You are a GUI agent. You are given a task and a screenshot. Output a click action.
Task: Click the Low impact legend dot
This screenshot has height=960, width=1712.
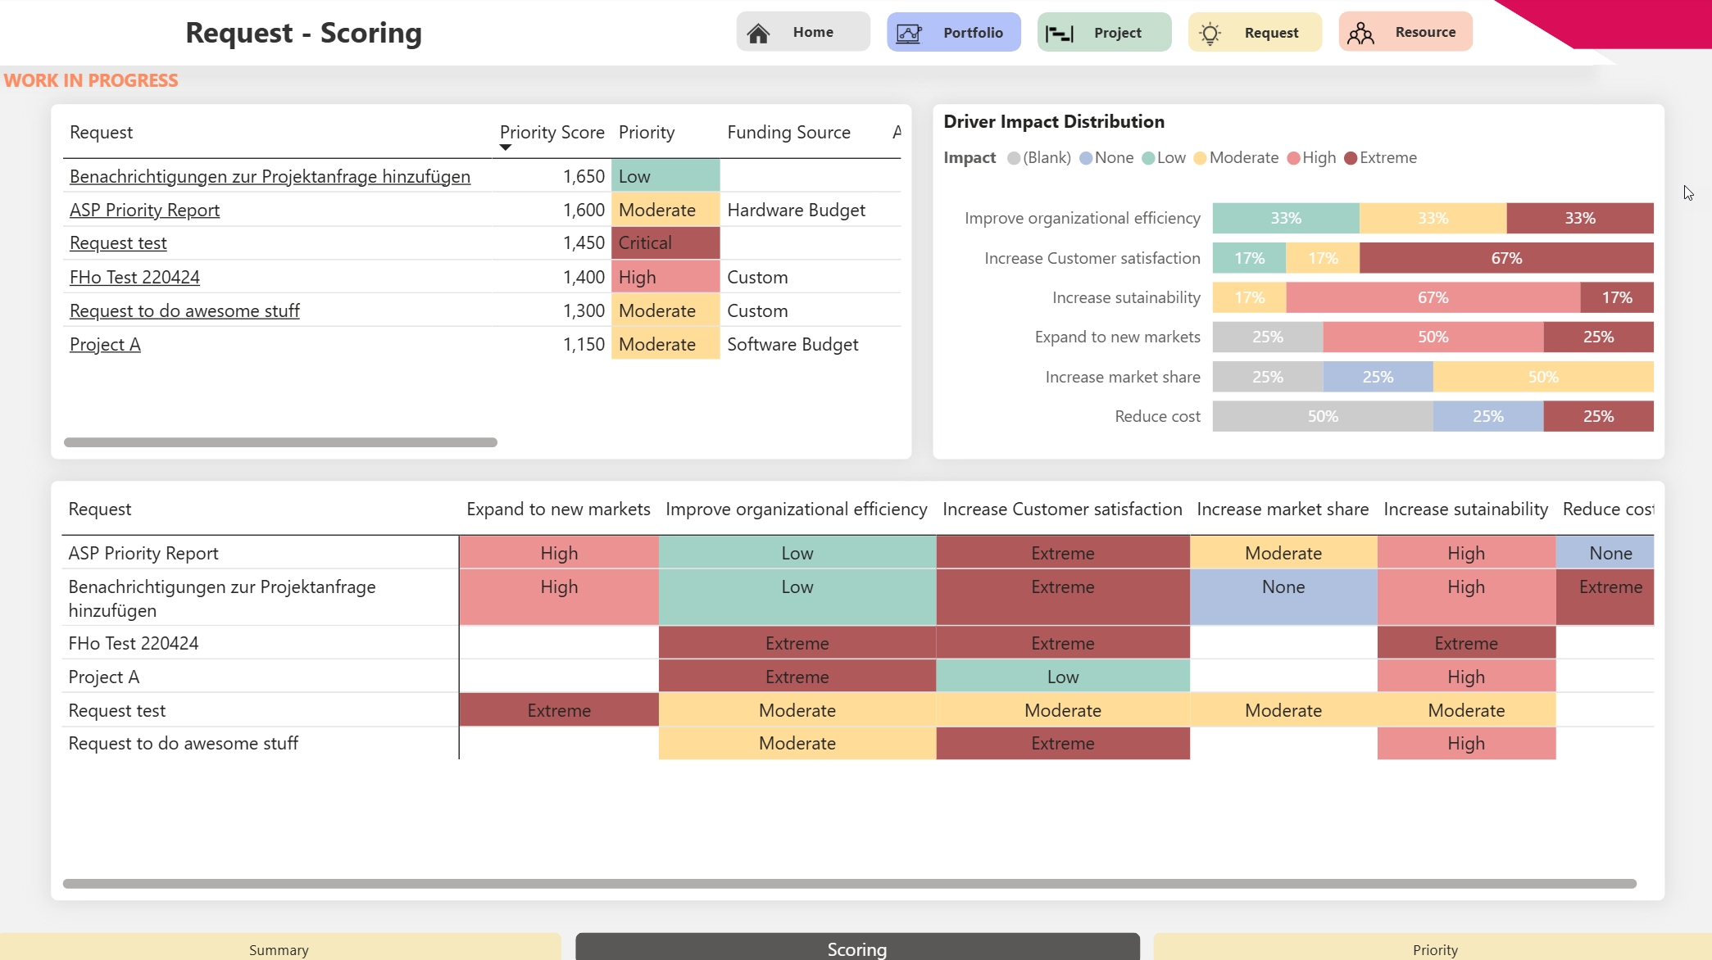[x=1148, y=158]
